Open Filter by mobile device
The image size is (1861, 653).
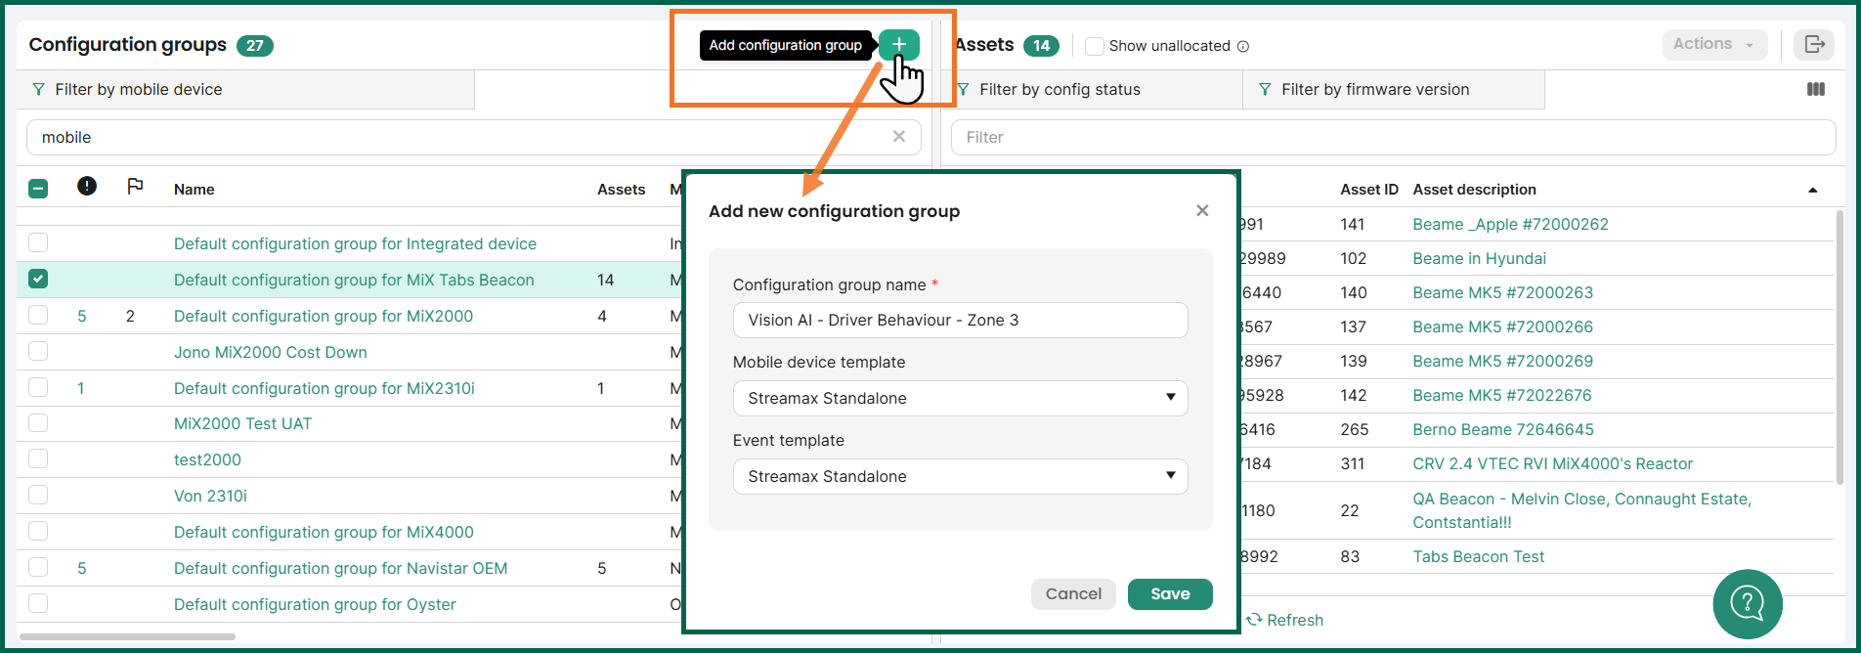[245, 89]
